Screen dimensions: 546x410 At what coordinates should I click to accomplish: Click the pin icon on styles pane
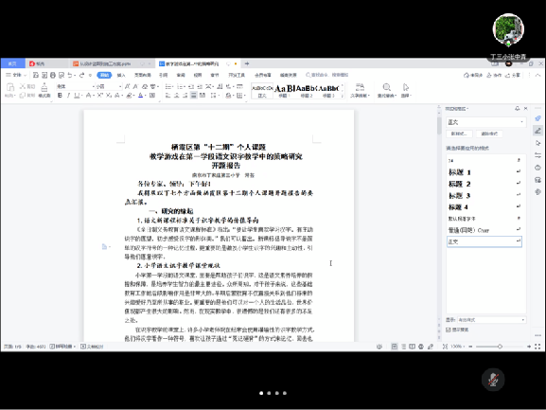pyautogui.click(x=517, y=109)
